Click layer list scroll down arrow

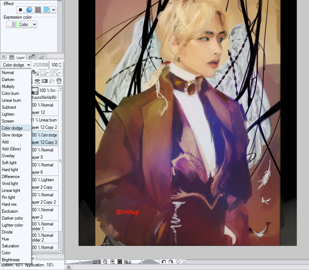(61, 251)
